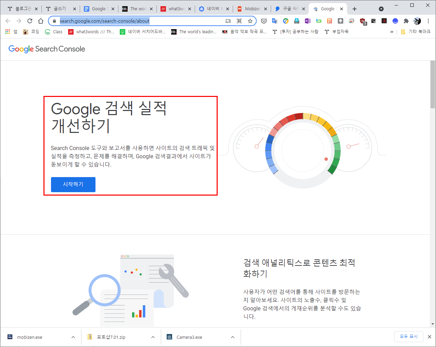Viewport: 436px width, 347px height.
Task: Open the Chrome profile avatar
Action: point(417,21)
